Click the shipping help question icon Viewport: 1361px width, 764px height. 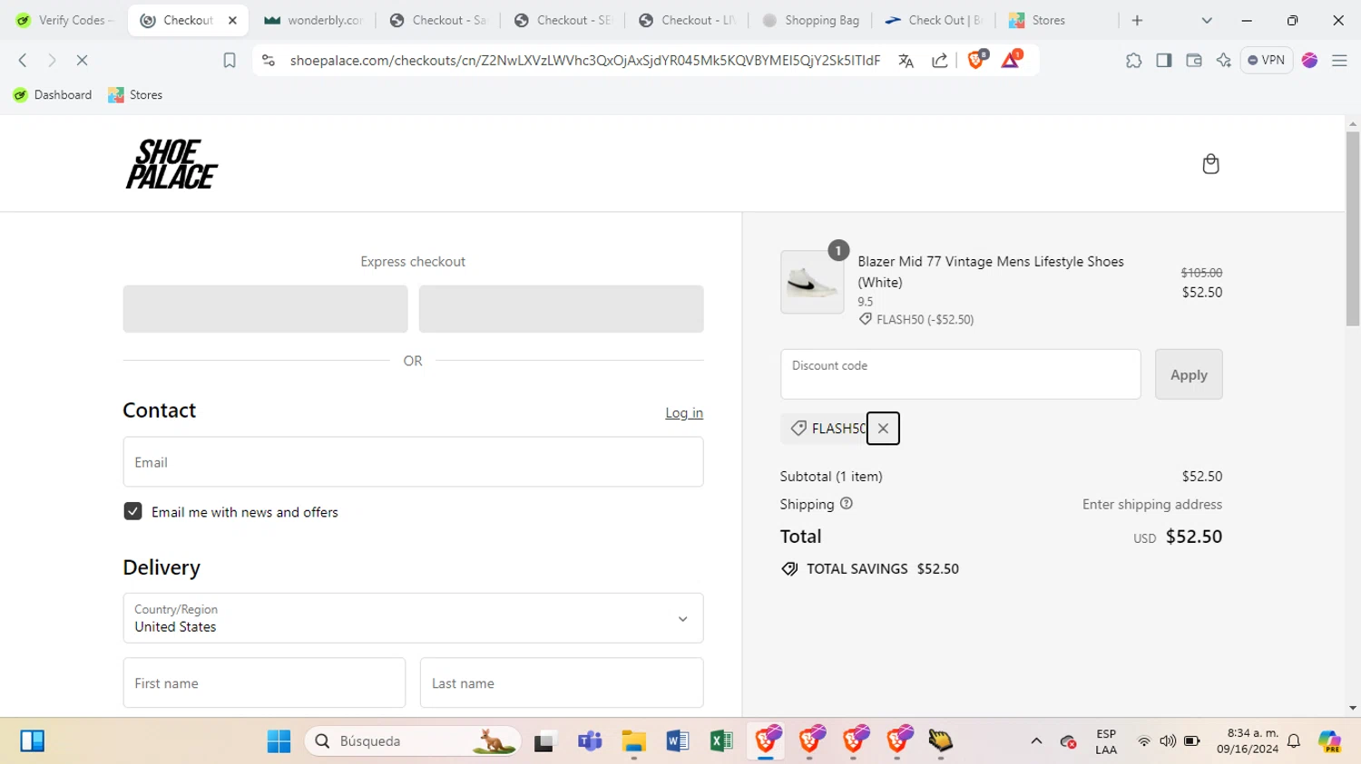(847, 504)
